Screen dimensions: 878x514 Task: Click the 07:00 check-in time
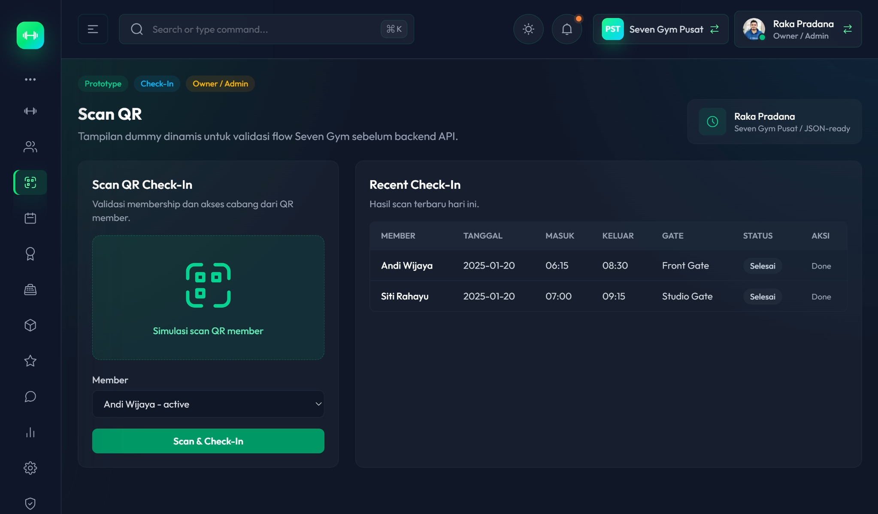[x=558, y=296]
